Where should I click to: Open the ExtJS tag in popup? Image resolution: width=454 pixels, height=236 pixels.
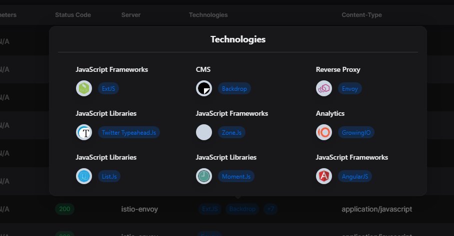point(108,89)
